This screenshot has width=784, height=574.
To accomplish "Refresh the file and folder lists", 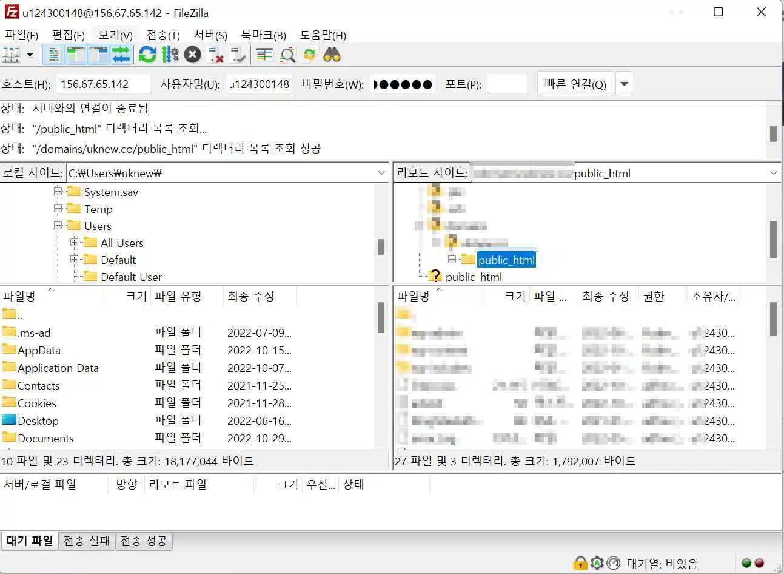I will 147,55.
